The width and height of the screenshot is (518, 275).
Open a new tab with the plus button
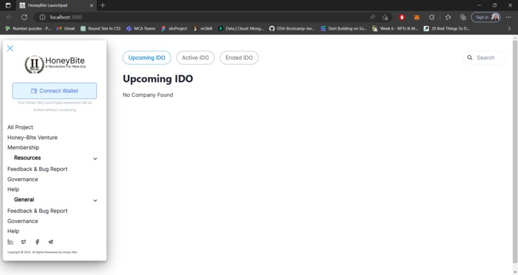[102, 5]
